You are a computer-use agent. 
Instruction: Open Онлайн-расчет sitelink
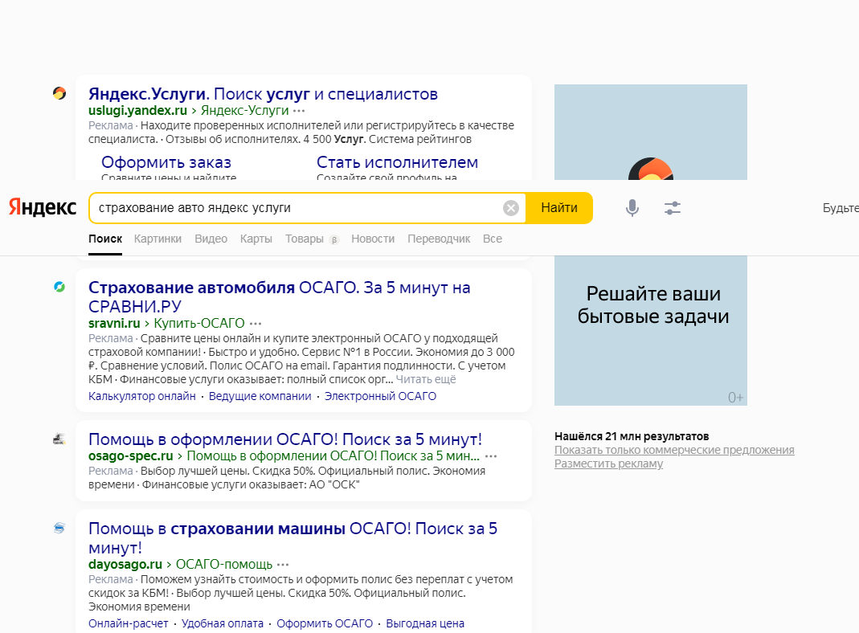[x=129, y=623]
